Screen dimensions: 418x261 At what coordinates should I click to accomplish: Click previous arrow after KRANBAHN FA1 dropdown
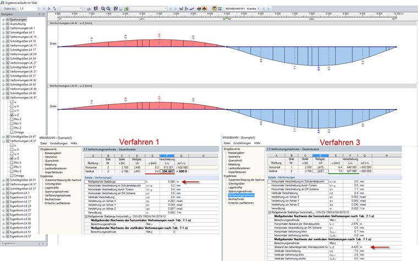point(263,9)
